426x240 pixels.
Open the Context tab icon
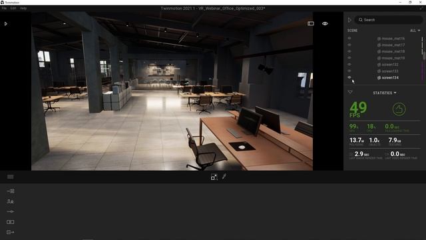[x=11, y=201]
